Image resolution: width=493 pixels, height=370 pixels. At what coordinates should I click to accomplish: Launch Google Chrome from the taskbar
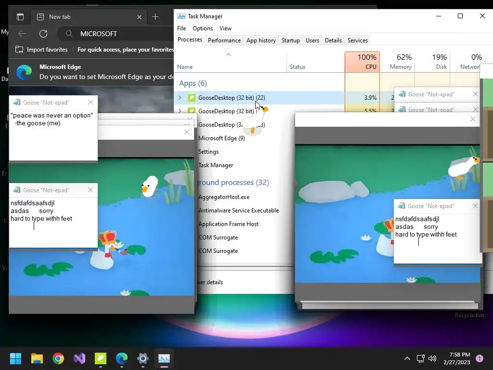pyautogui.click(x=58, y=358)
